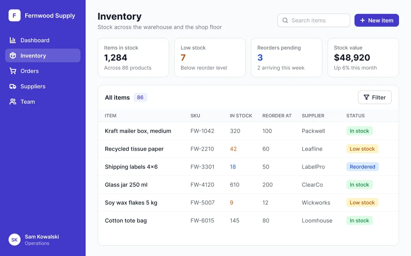Viewport: 411px width, 256px height.
Task: Select 'Shipping labels 4×6' item name
Action: coord(131,167)
